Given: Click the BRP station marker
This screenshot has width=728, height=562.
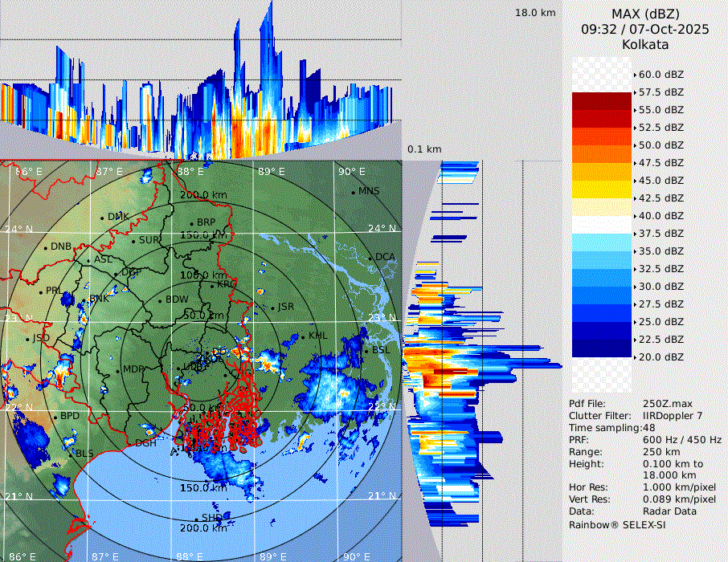Looking at the screenshot, I should pos(191,224).
